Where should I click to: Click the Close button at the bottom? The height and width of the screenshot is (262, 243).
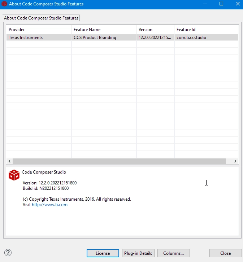tap(225, 253)
